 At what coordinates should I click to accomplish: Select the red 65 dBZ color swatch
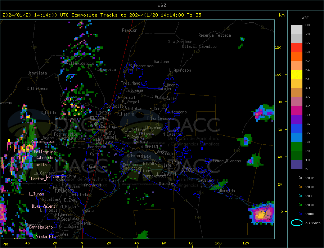(x=297, y=47)
